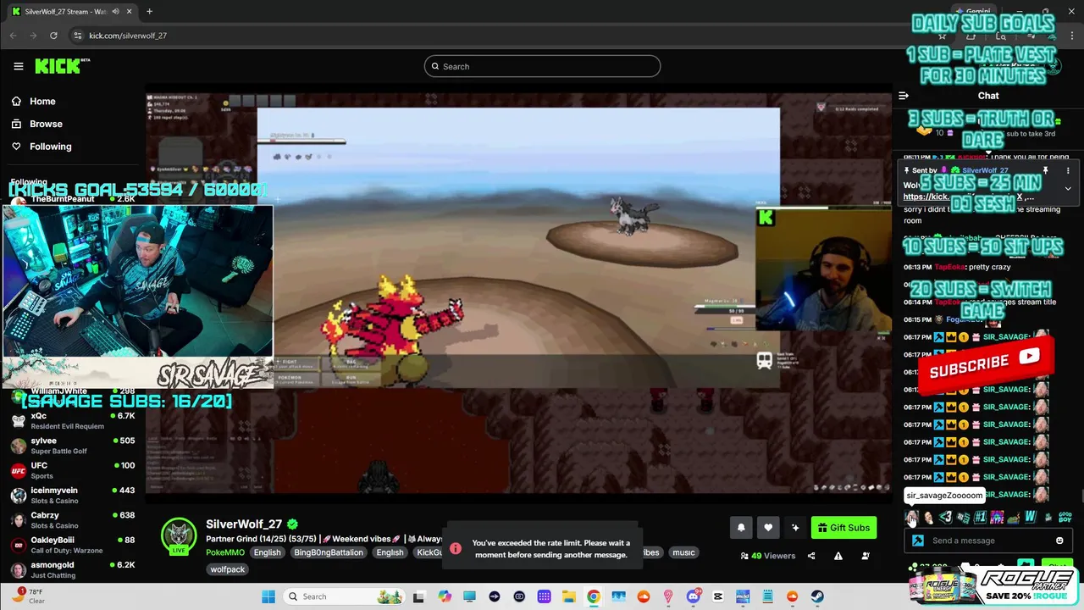The height and width of the screenshot is (610, 1084).
Task: Open the emoji picker in chat
Action: pos(1059,541)
